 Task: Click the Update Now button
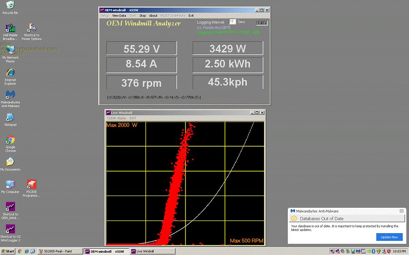[x=389, y=237]
